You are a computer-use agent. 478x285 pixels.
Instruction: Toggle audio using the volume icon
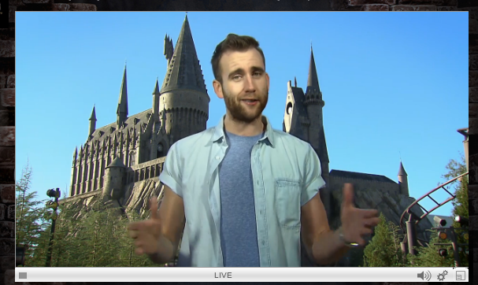pyautogui.click(x=424, y=276)
